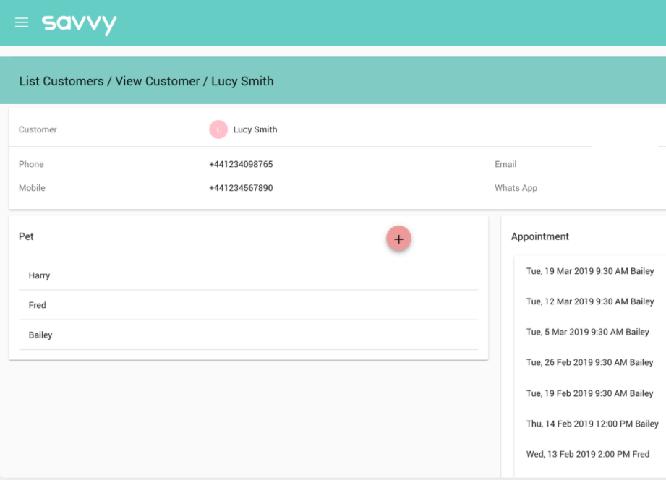Click phone number +441234098765

(241, 164)
